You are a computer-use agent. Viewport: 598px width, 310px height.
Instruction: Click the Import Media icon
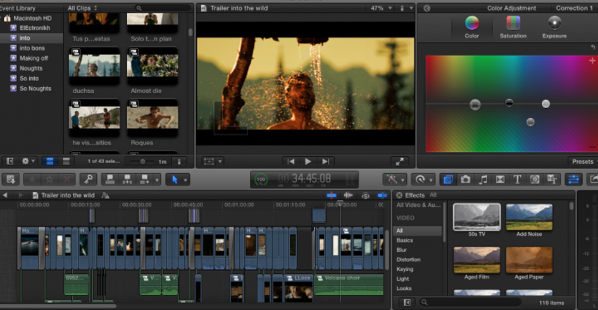tap(11, 179)
